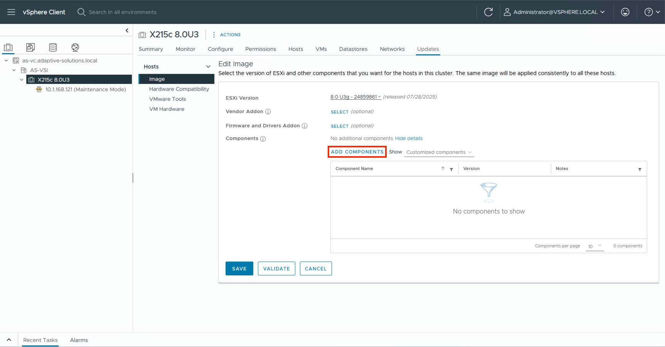Open the ACTIONS menu for X215c 8.0U3

tap(230, 35)
